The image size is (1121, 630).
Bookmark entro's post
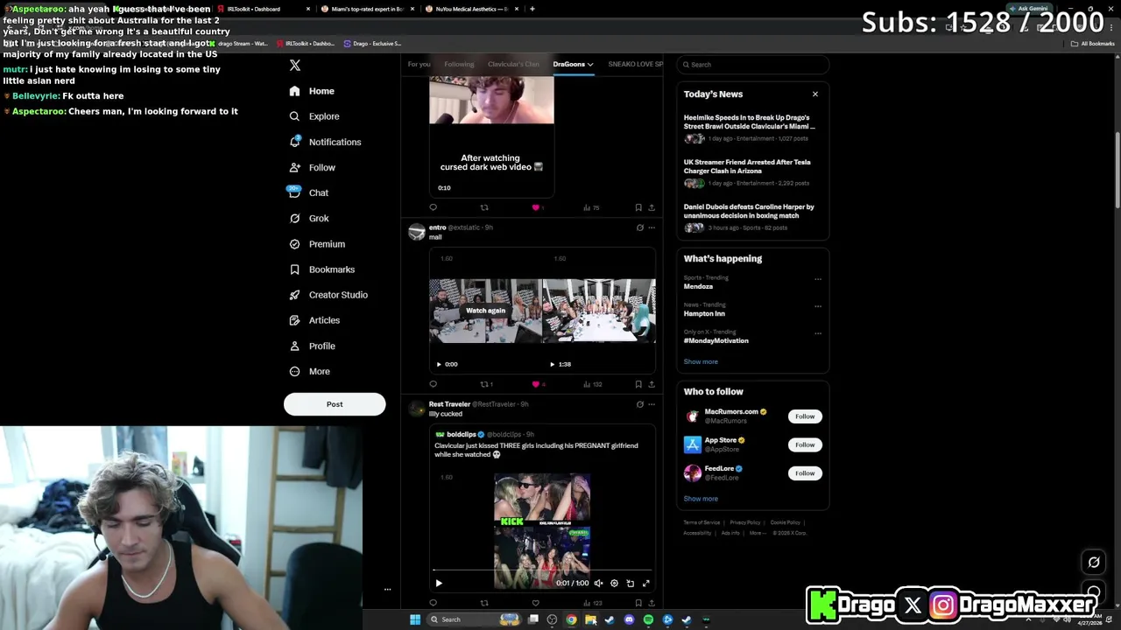point(638,384)
